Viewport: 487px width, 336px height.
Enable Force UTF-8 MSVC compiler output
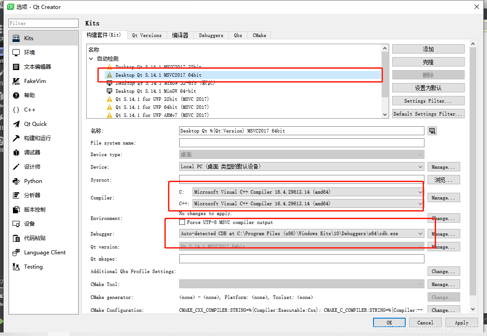click(182, 222)
